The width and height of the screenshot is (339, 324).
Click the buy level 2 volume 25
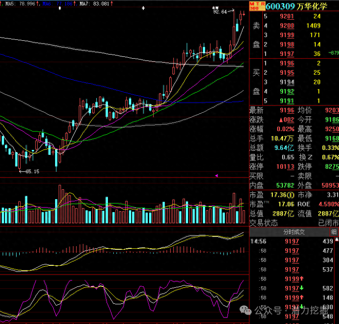[x=317, y=72]
